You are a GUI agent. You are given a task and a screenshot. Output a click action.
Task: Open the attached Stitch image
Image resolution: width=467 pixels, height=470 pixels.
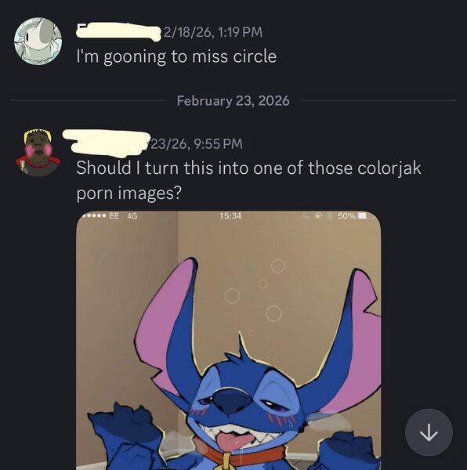pos(228,340)
